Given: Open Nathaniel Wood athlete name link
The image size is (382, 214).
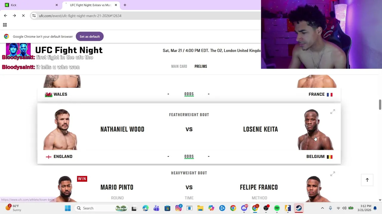Looking at the screenshot, I should pos(122,129).
